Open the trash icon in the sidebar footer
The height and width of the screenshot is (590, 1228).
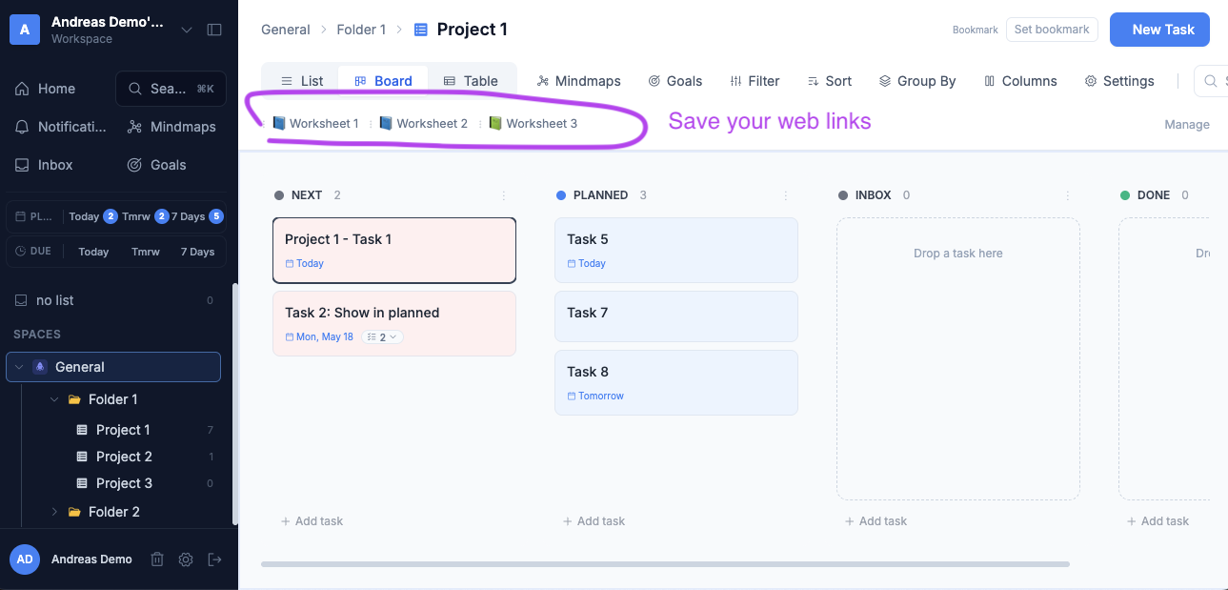(x=158, y=559)
